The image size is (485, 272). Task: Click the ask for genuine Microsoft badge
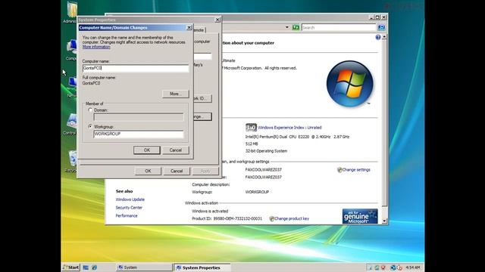click(x=360, y=216)
